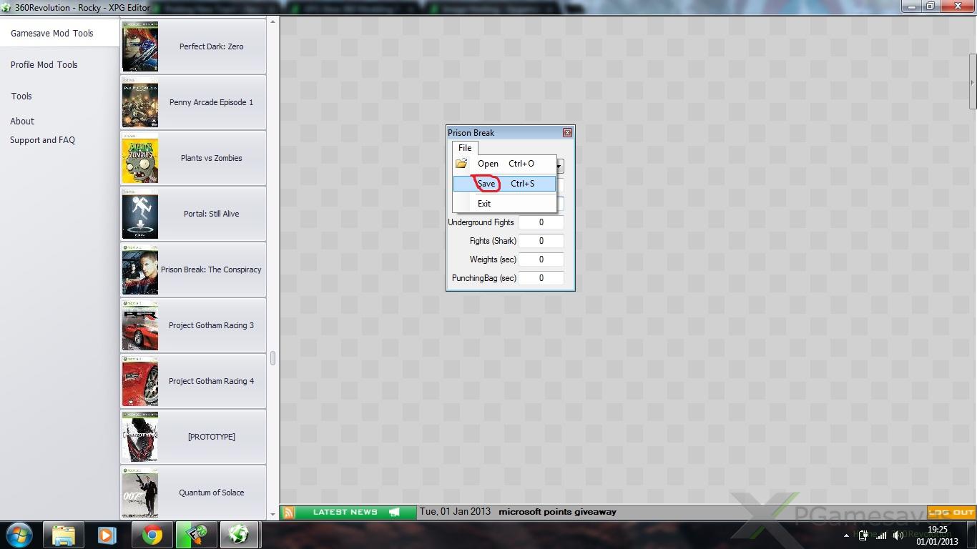The width and height of the screenshot is (977, 549).
Task: Close the Prison Break editor window
Action: [x=567, y=133]
